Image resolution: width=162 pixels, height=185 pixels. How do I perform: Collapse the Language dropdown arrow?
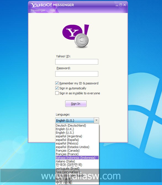[96, 120]
